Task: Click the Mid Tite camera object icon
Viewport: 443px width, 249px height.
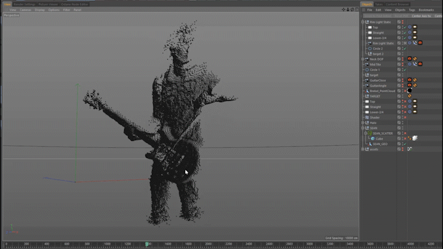Action: [367, 65]
